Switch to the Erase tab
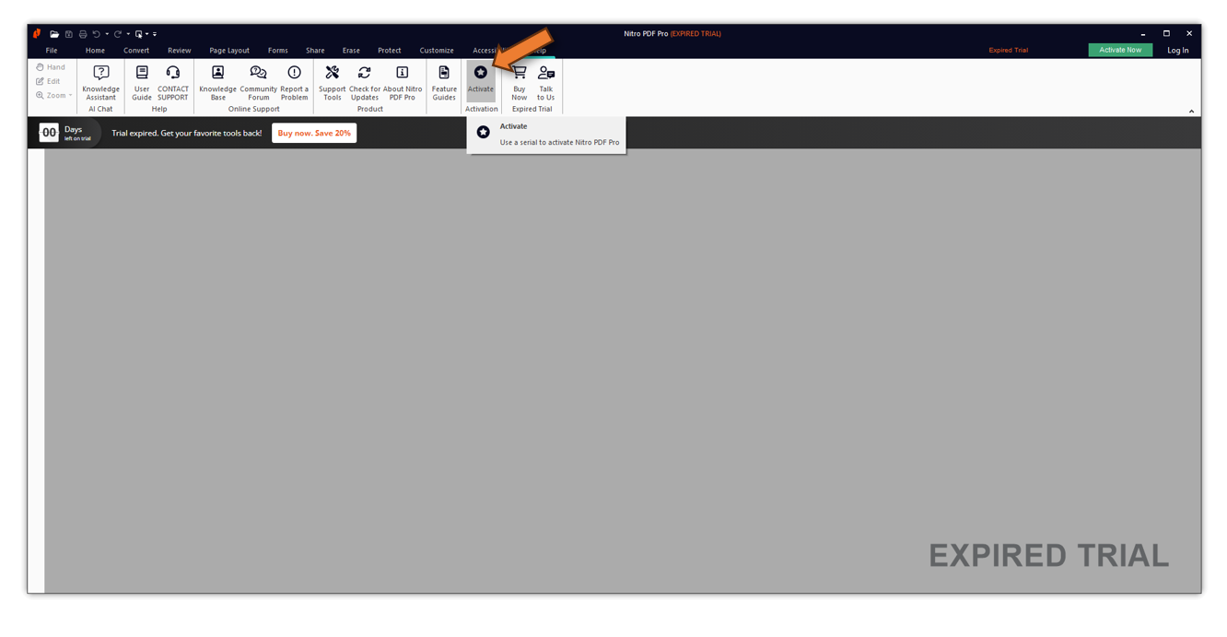This screenshot has width=1227, height=637. point(351,51)
